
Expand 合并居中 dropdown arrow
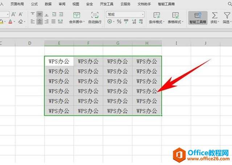coord(84,22)
